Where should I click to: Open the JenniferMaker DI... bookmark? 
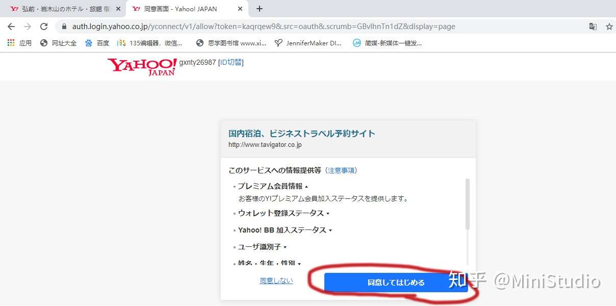coord(308,43)
